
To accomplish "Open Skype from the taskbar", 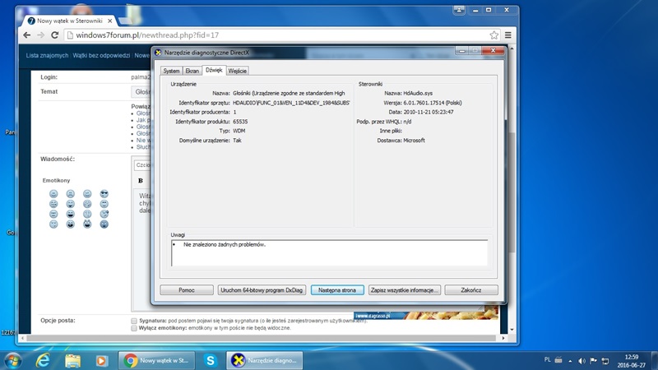I will 211,360.
